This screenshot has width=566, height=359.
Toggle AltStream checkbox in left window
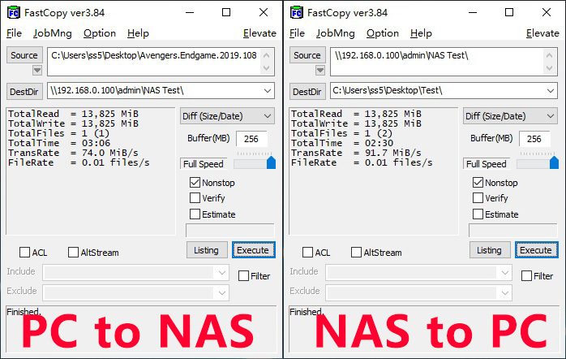point(73,252)
